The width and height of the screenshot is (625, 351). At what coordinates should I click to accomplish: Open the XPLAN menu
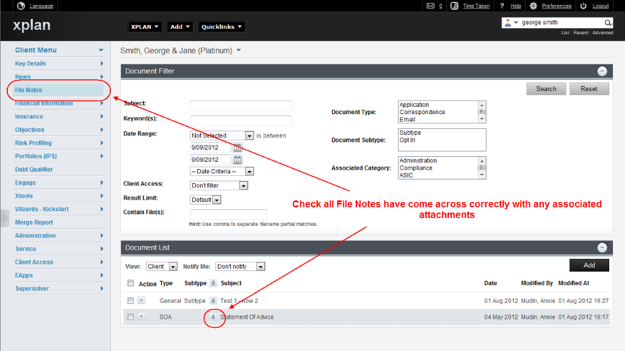[145, 27]
